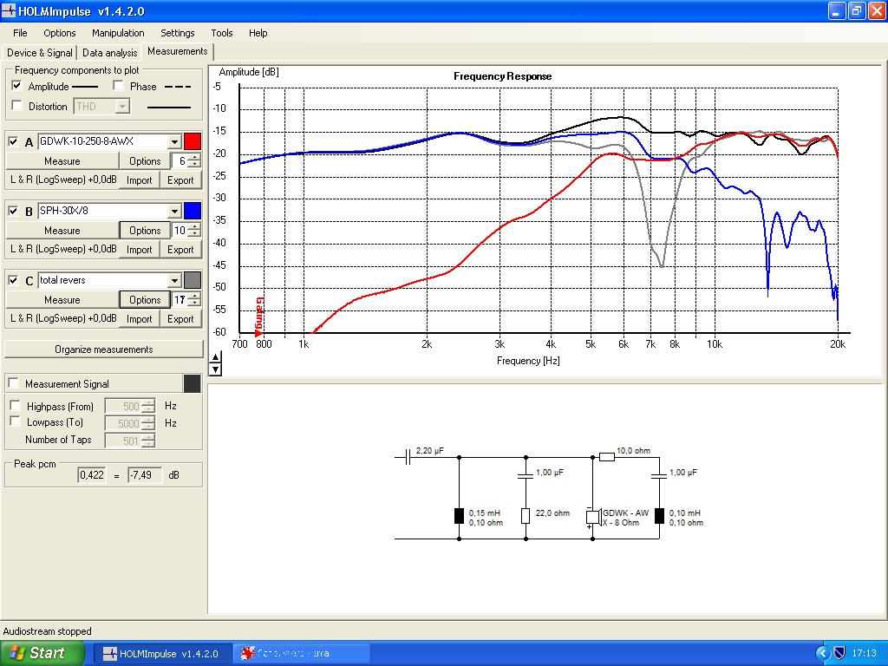Click the blue color swatch for measurement B
This screenshot has width=888, height=666.
coord(193,211)
